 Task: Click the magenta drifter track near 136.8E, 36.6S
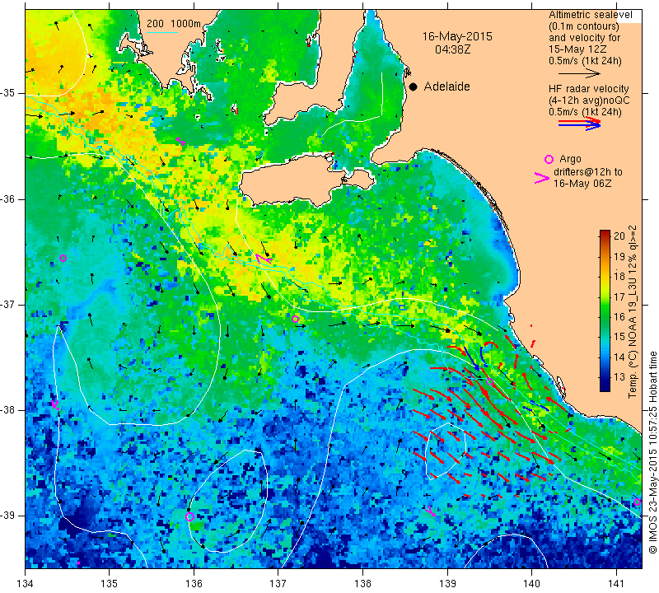[x=264, y=259]
